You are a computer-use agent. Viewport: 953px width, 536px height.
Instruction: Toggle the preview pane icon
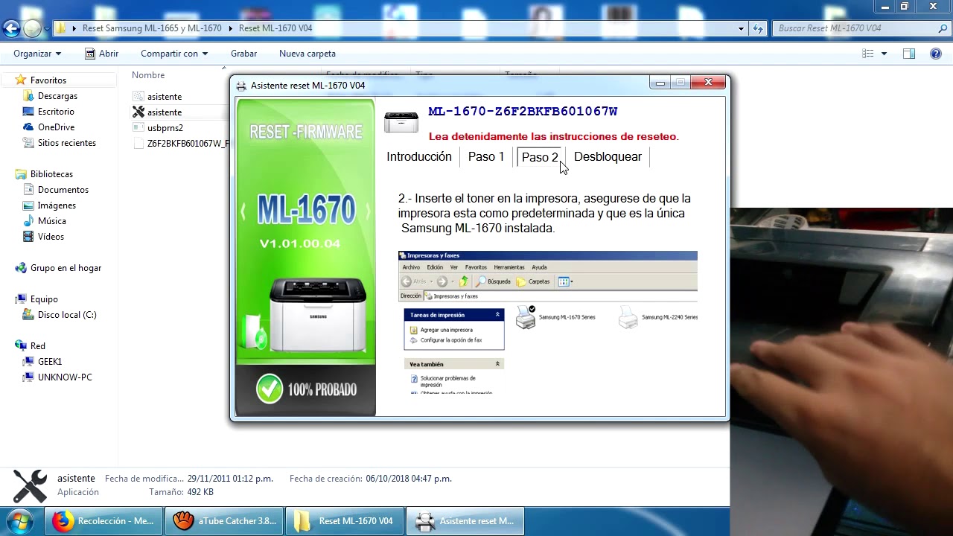point(908,54)
